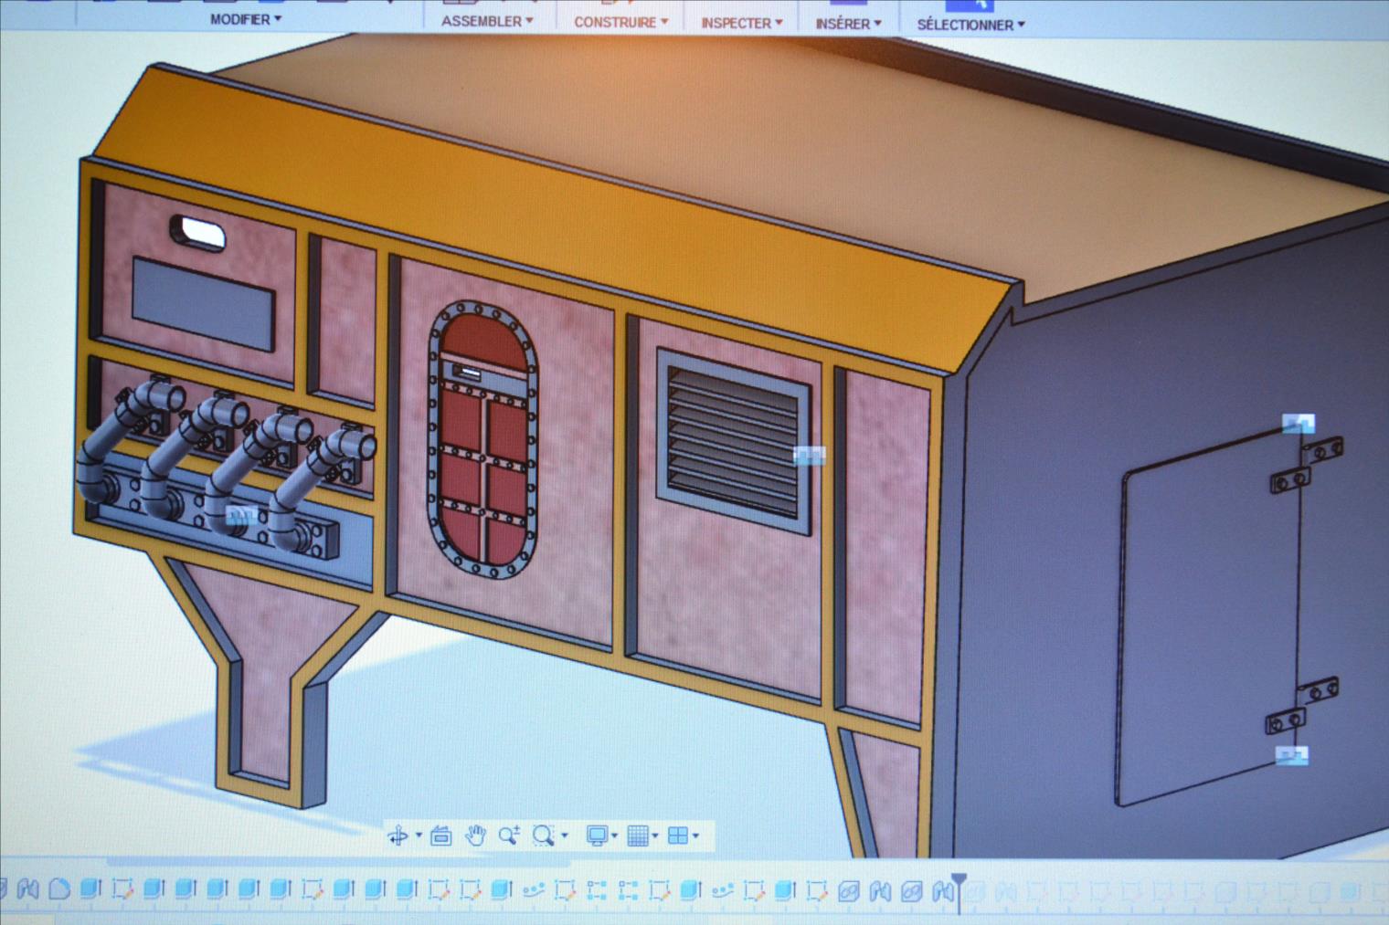Screen dimensions: 1389x925
Task: Click the Look At camera icon
Action: 441,836
